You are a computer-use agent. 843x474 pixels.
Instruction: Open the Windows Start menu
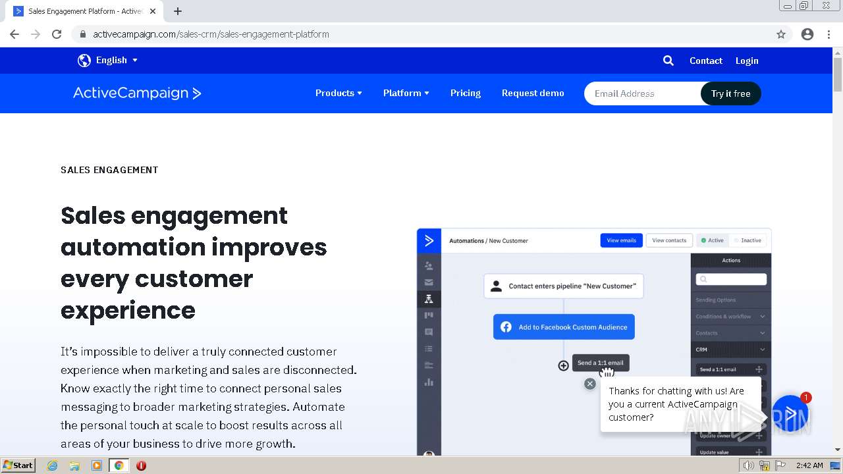[x=18, y=465]
